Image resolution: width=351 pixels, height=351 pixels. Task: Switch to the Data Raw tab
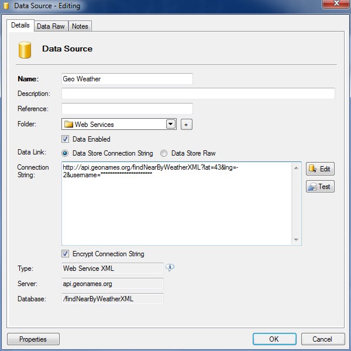click(x=51, y=26)
